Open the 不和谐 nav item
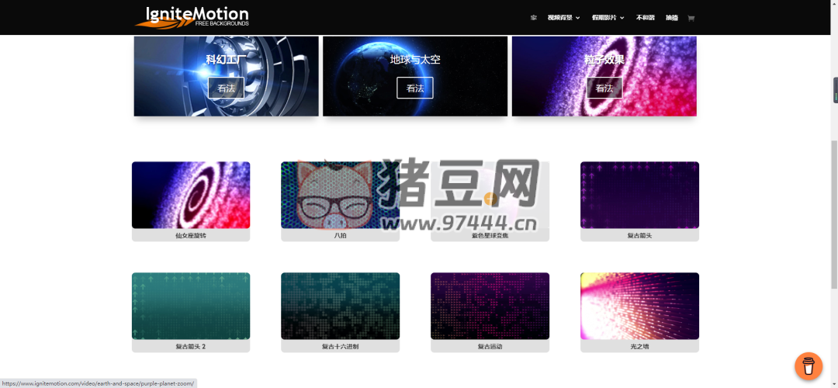 (x=645, y=18)
